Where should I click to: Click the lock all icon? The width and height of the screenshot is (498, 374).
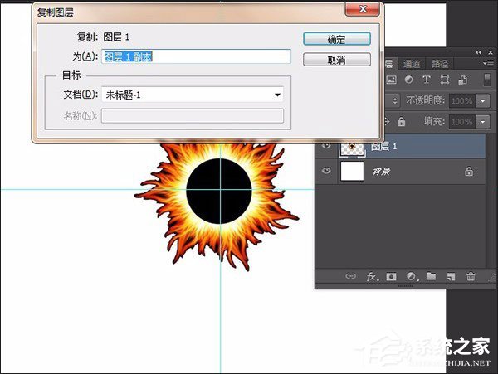402,121
